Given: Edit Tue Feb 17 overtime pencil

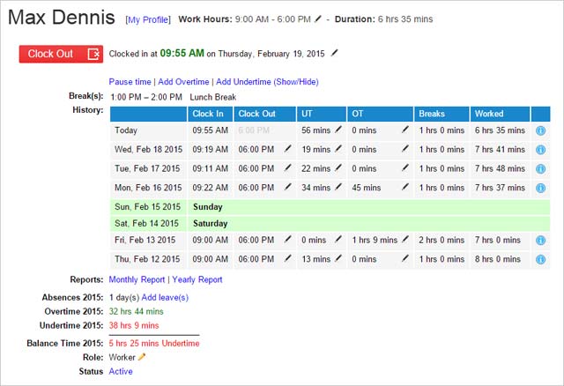Looking at the screenshot, I should 405,167.
